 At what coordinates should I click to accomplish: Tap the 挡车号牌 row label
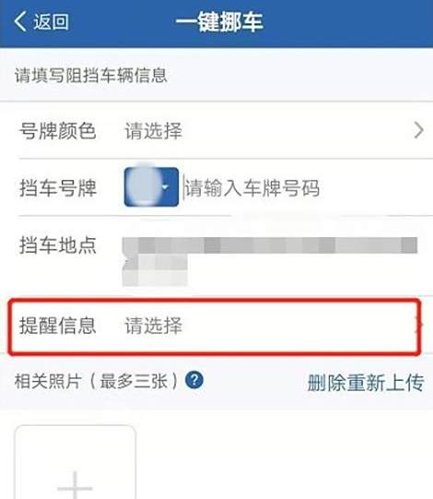tap(58, 188)
